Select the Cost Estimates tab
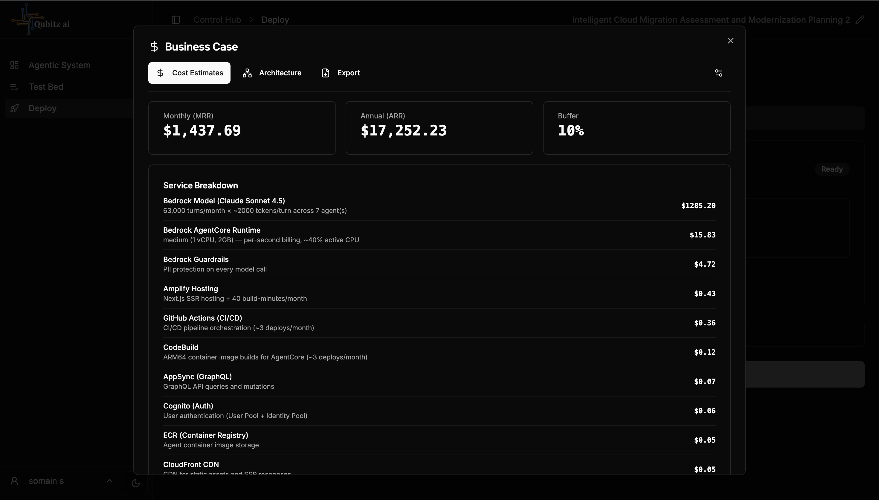 189,73
